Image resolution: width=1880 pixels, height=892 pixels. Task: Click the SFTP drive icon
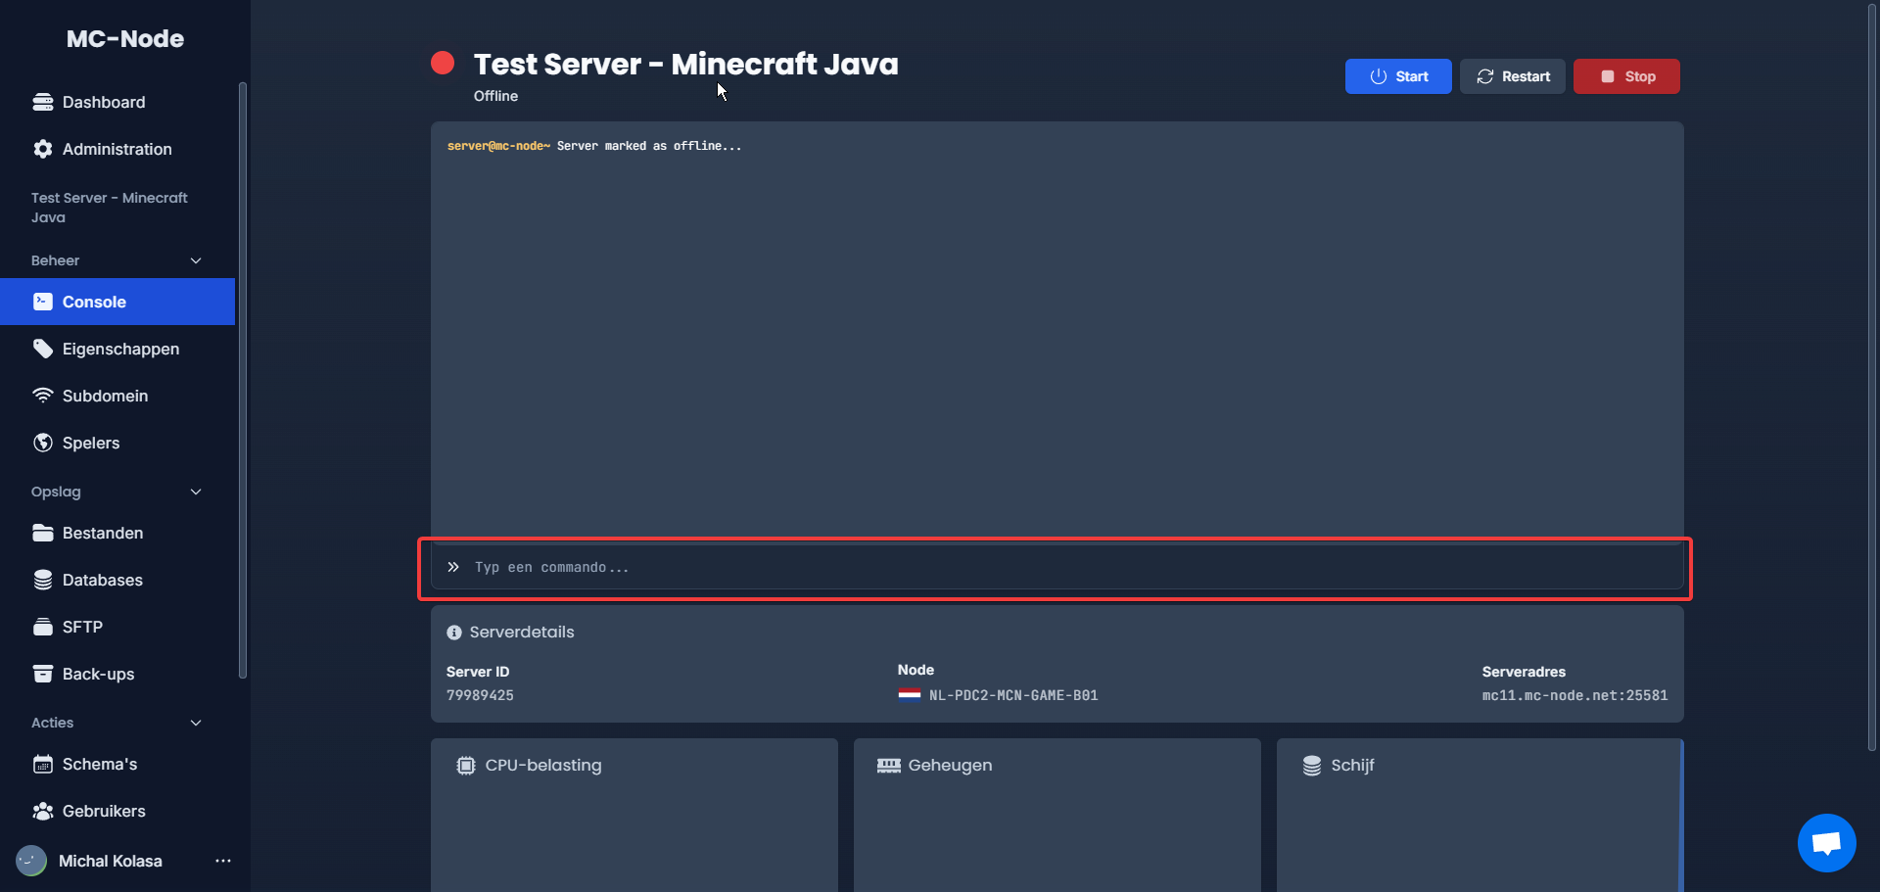[x=43, y=627]
